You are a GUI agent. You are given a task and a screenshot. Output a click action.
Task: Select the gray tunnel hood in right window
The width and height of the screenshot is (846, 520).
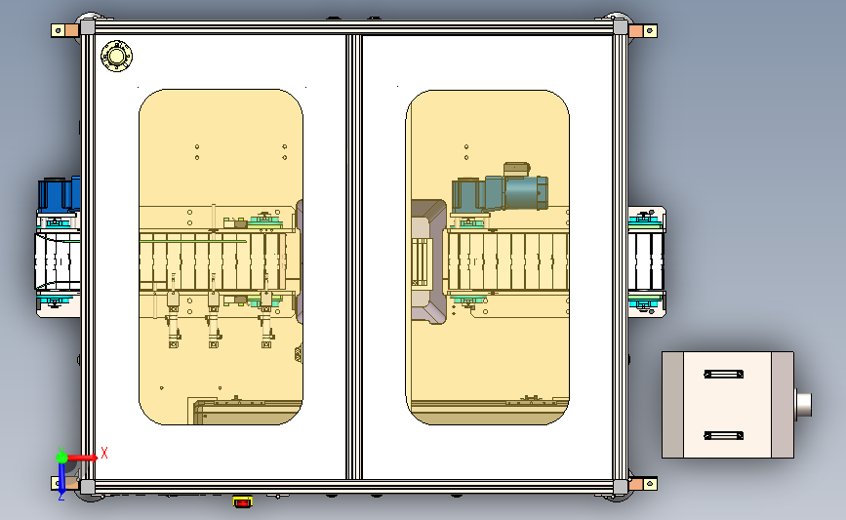429,262
